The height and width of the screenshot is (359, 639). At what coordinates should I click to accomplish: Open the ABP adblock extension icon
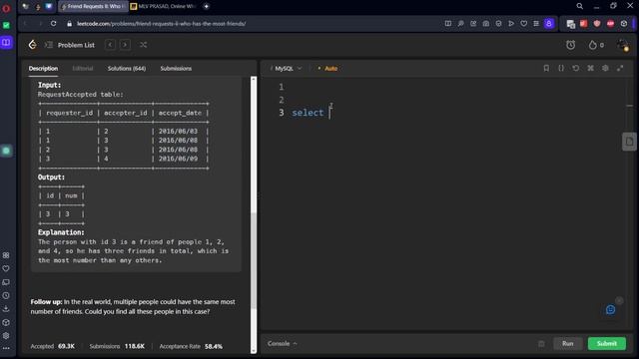[x=610, y=24]
